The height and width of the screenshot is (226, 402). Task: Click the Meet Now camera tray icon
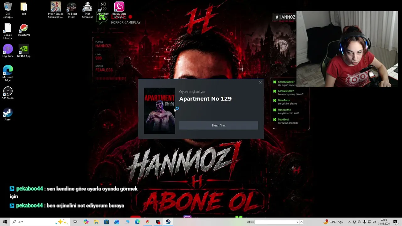click(354, 222)
